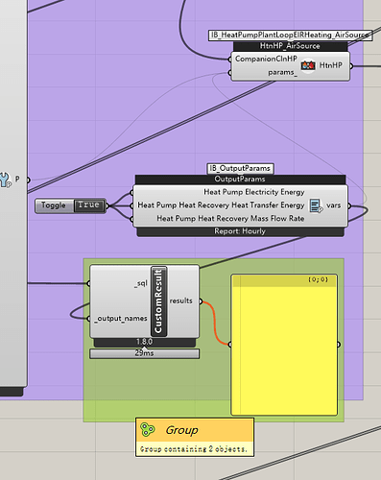The height and width of the screenshot is (480, 381).
Task: Click the 1.8.0 version bar
Action: pyautogui.click(x=145, y=342)
